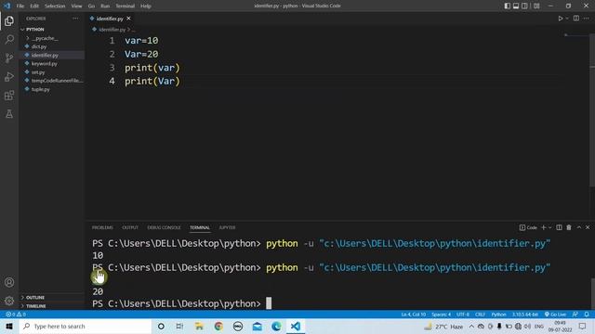
Task: Open the Edit menu
Action: (34, 6)
